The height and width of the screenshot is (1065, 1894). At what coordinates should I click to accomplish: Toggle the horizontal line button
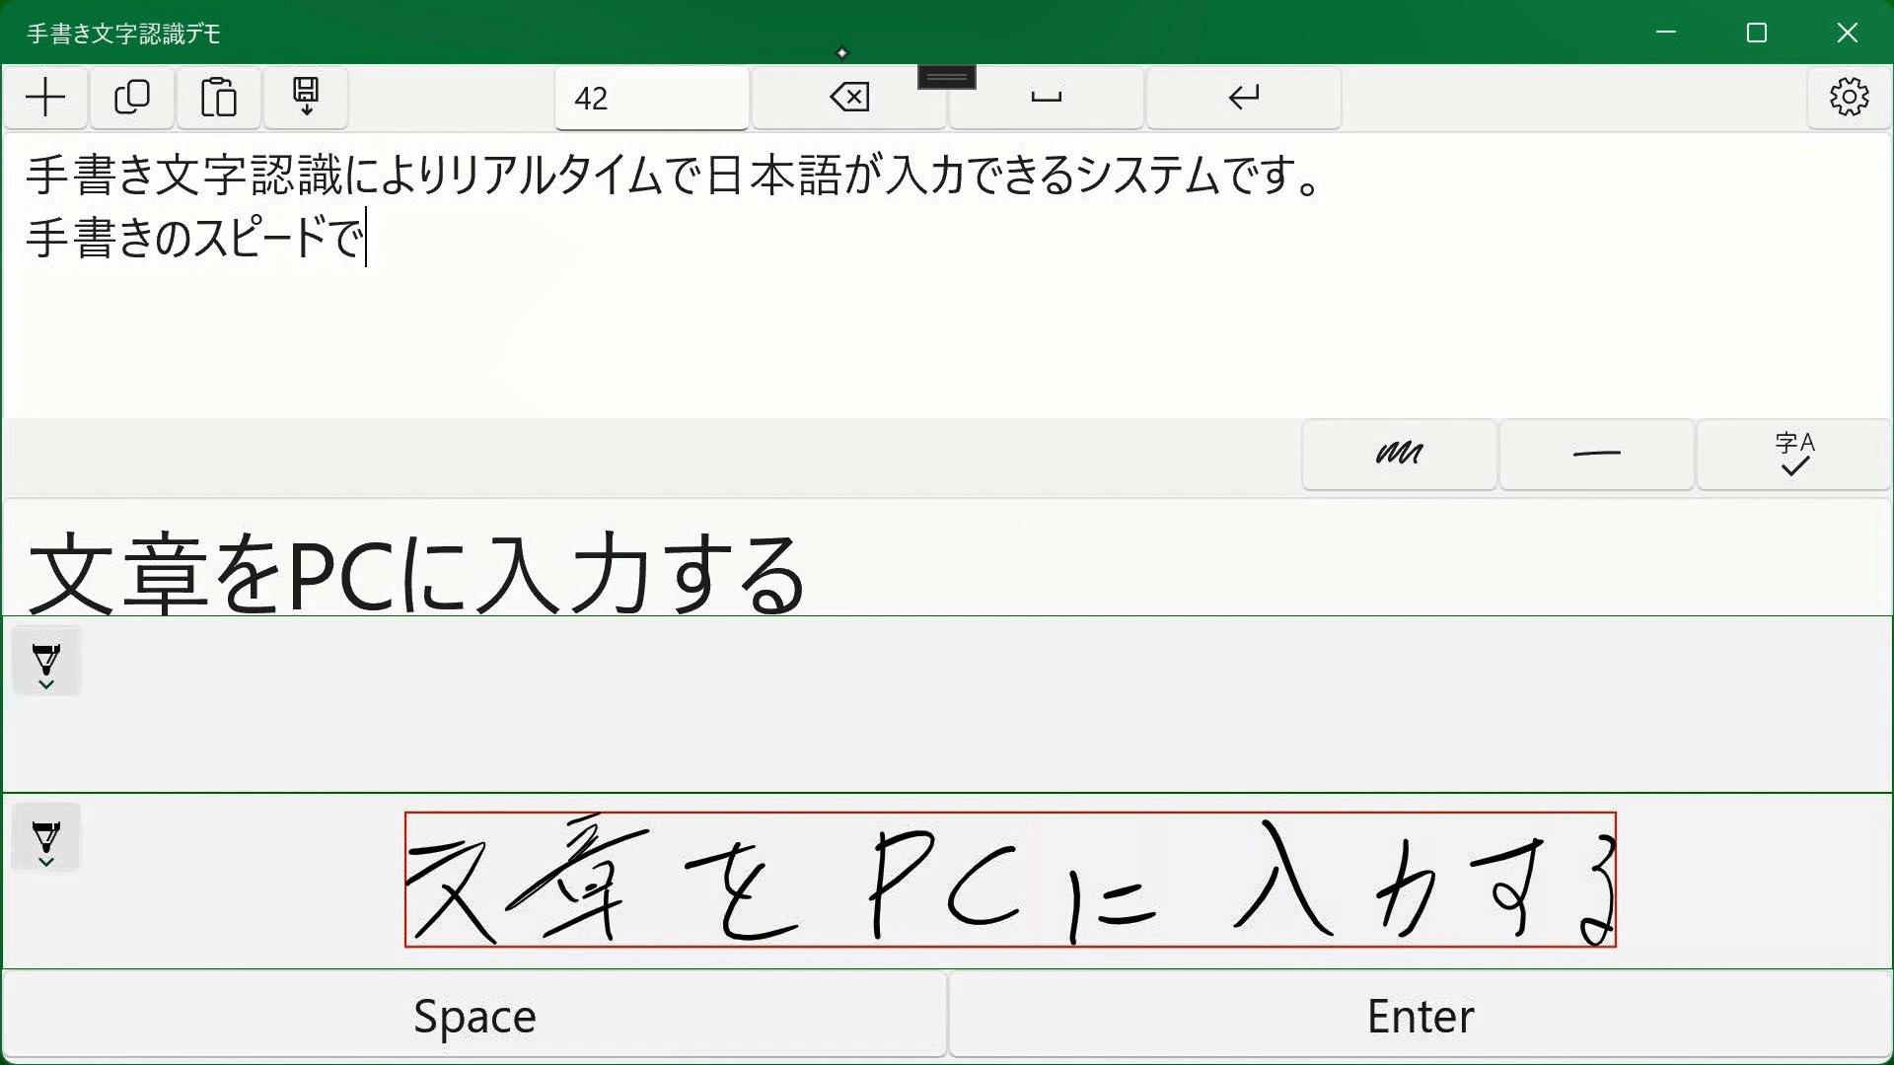tap(1596, 455)
